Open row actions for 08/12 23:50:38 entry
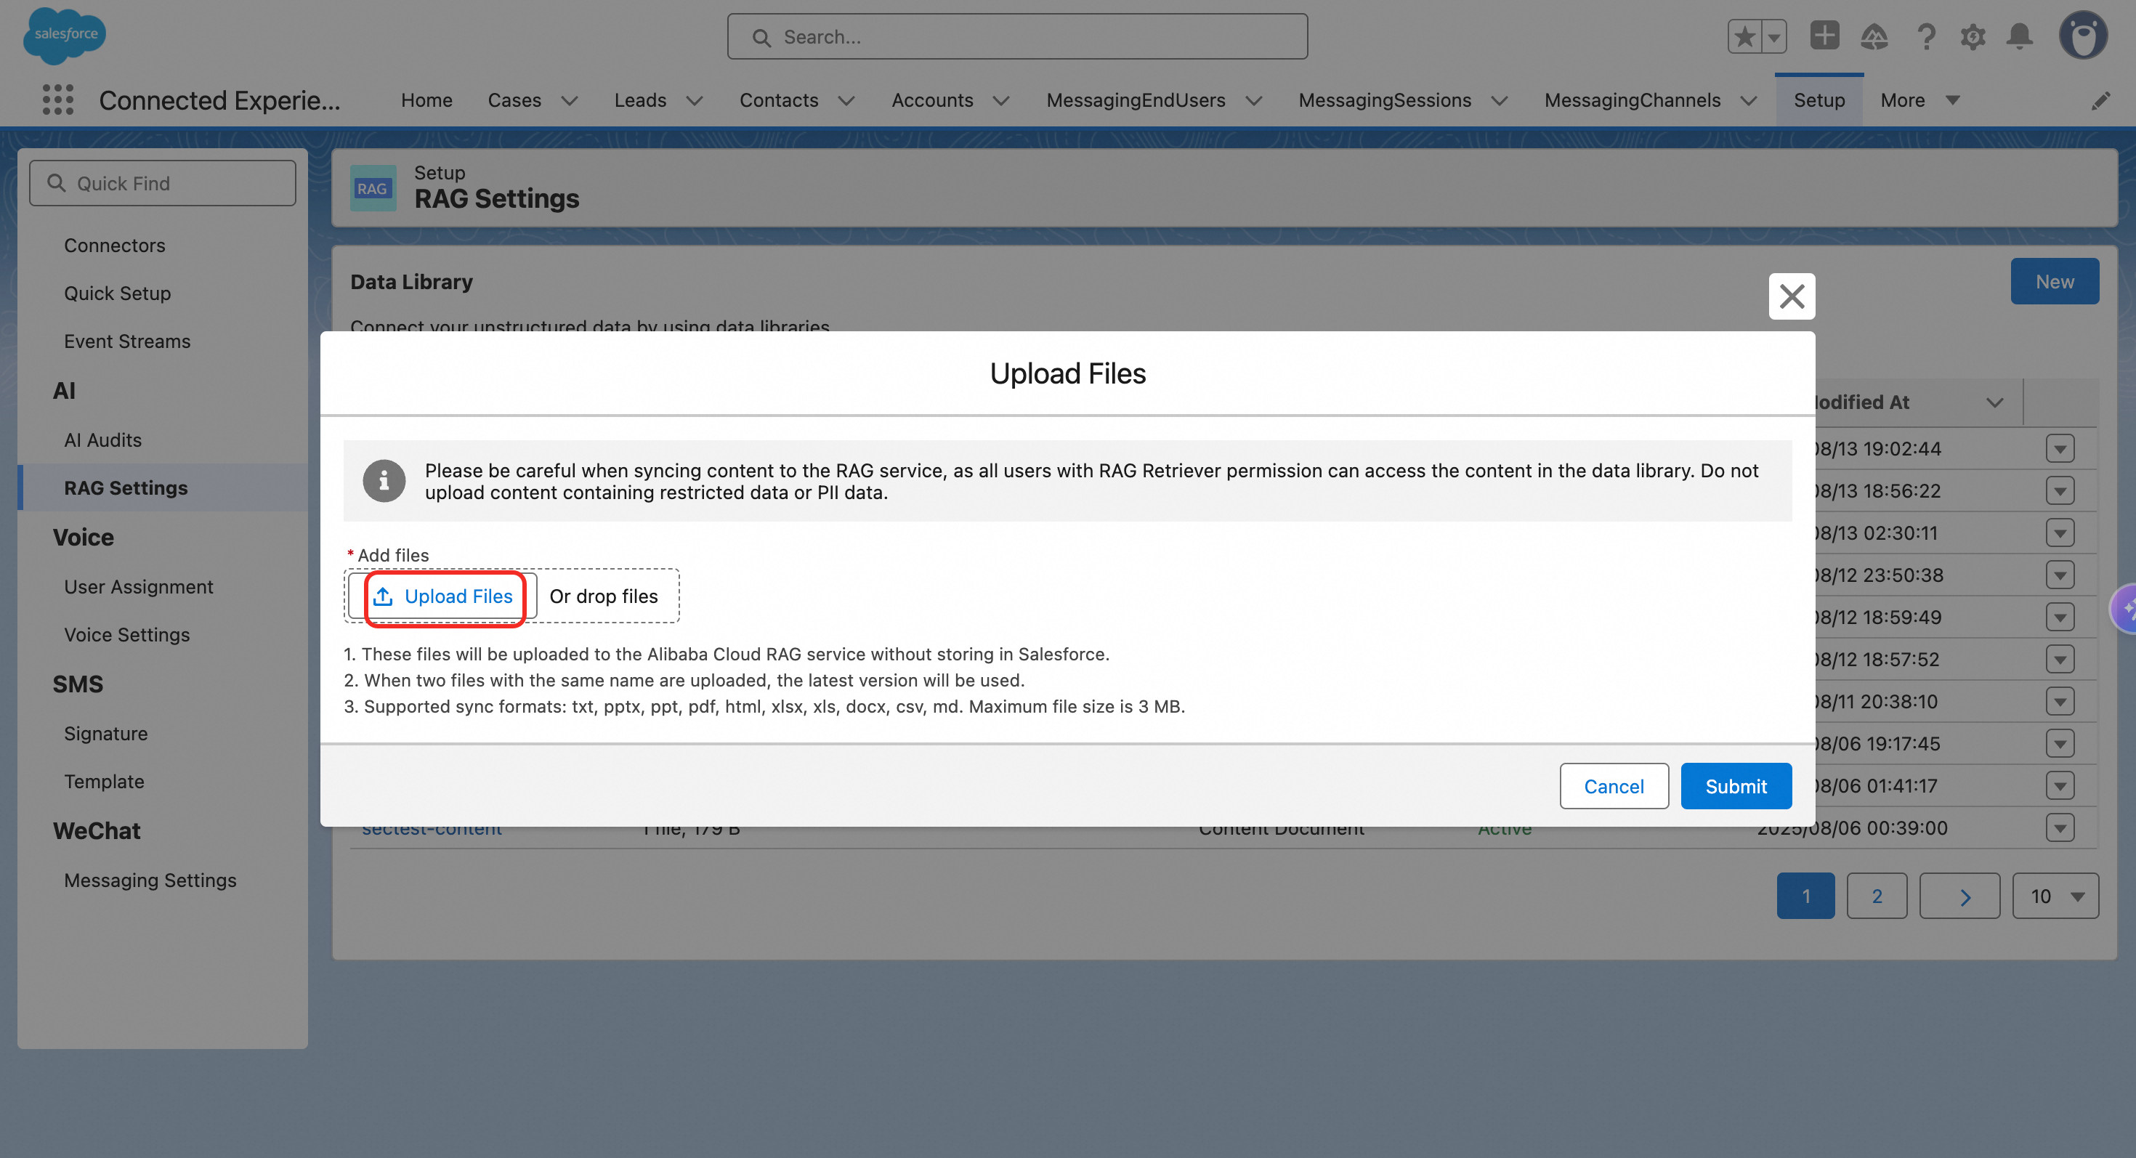 pyautogui.click(x=2060, y=575)
